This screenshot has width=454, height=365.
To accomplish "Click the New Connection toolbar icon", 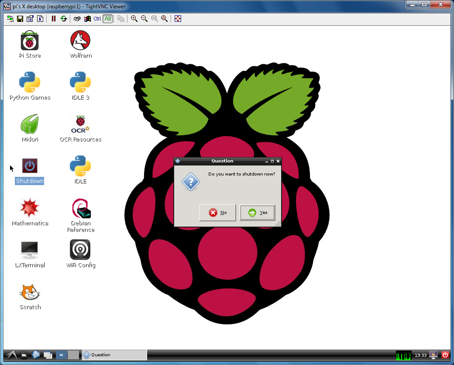I will point(10,19).
